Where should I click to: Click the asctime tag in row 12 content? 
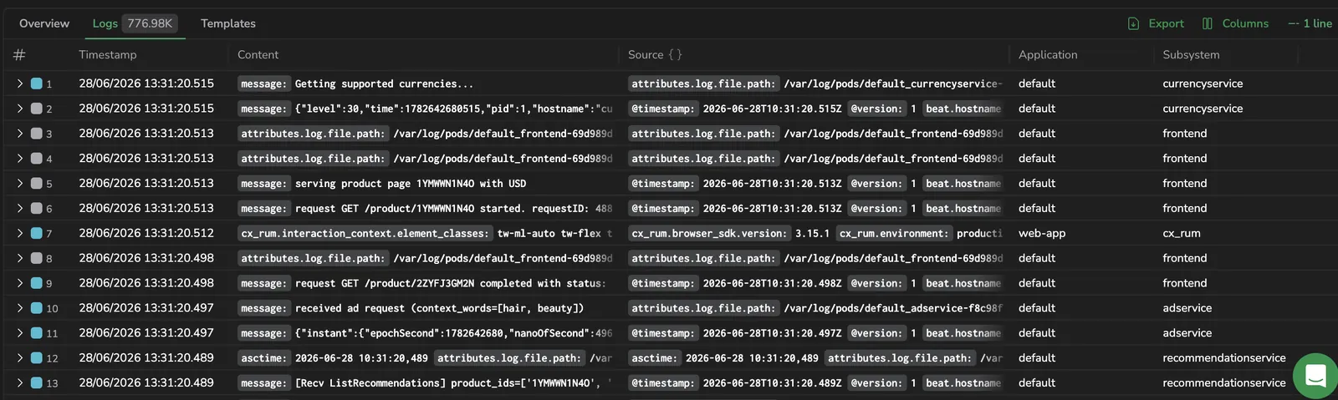263,358
